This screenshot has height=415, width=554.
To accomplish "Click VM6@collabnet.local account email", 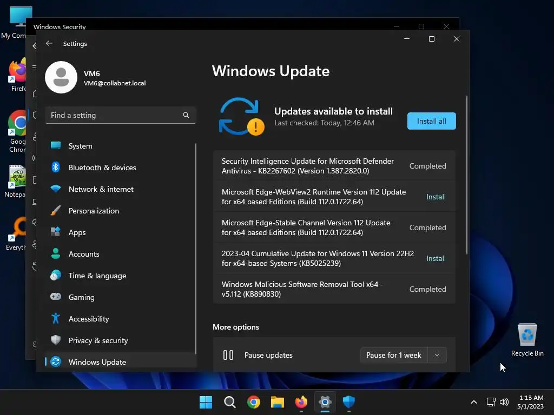I will coord(115,83).
